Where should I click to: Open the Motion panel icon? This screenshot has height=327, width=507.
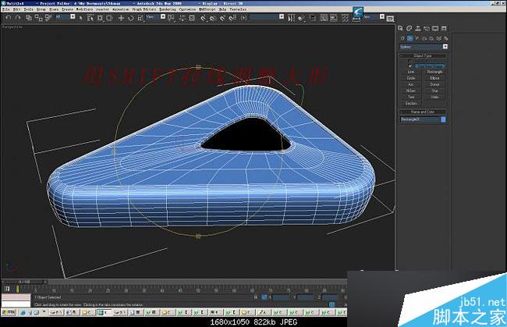click(x=427, y=28)
